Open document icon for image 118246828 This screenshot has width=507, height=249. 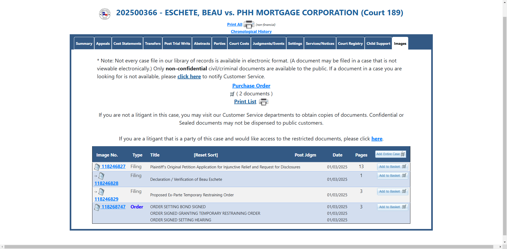[x=101, y=176]
